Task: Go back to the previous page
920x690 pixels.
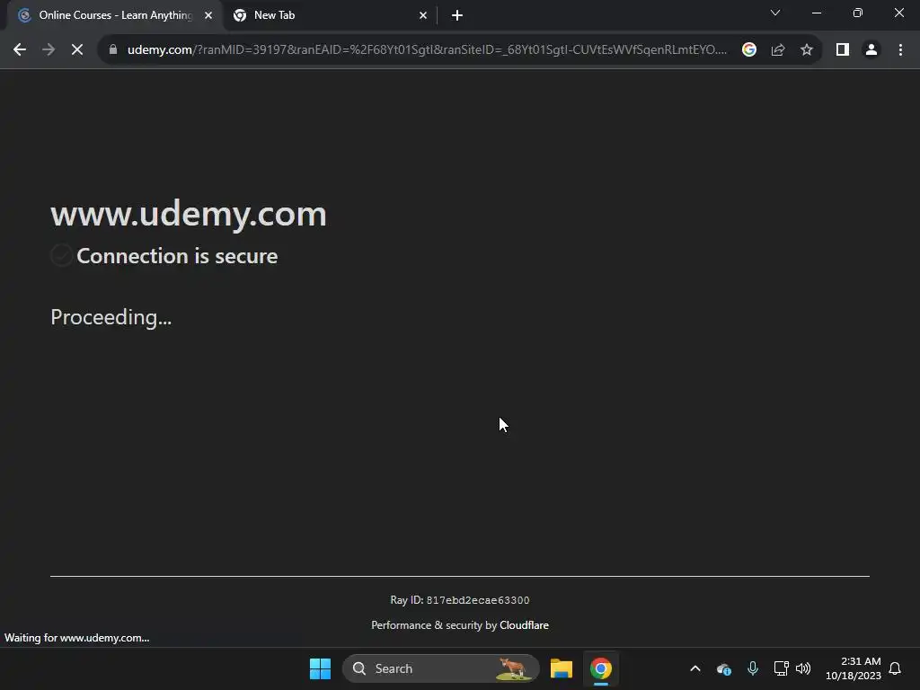Action: (x=20, y=50)
